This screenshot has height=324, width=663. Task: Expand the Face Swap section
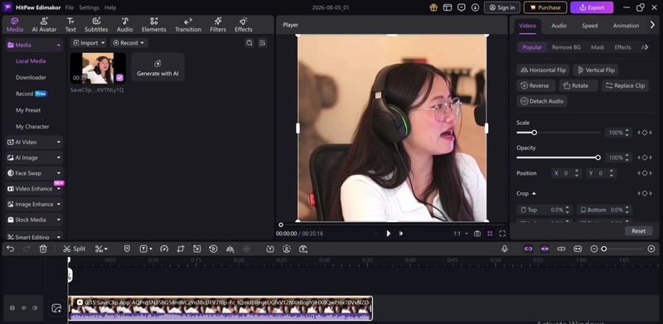pyautogui.click(x=34, y=173)
